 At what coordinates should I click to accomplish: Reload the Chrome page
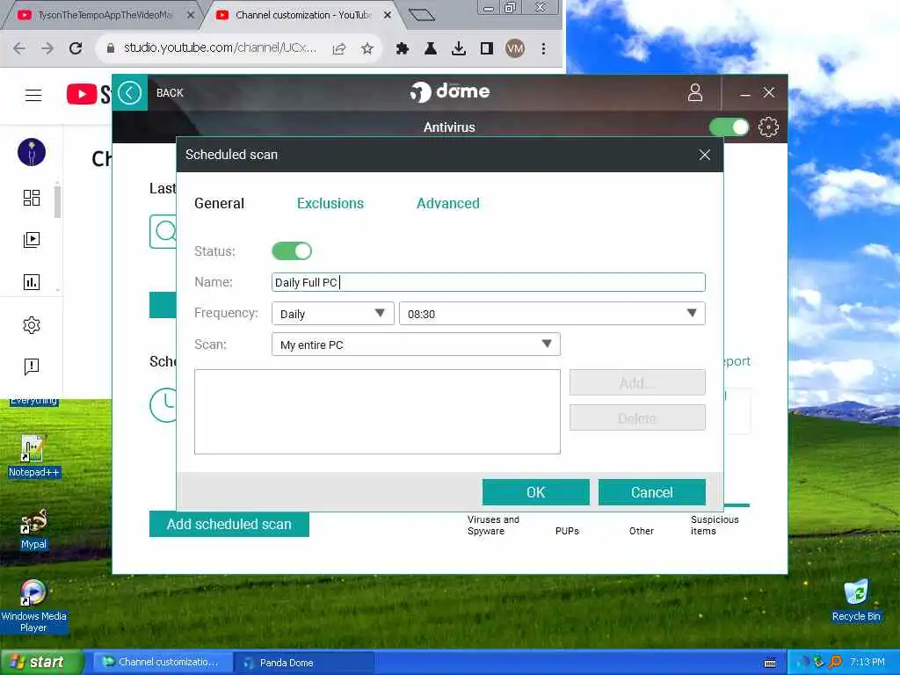click(x=76, y=49)
